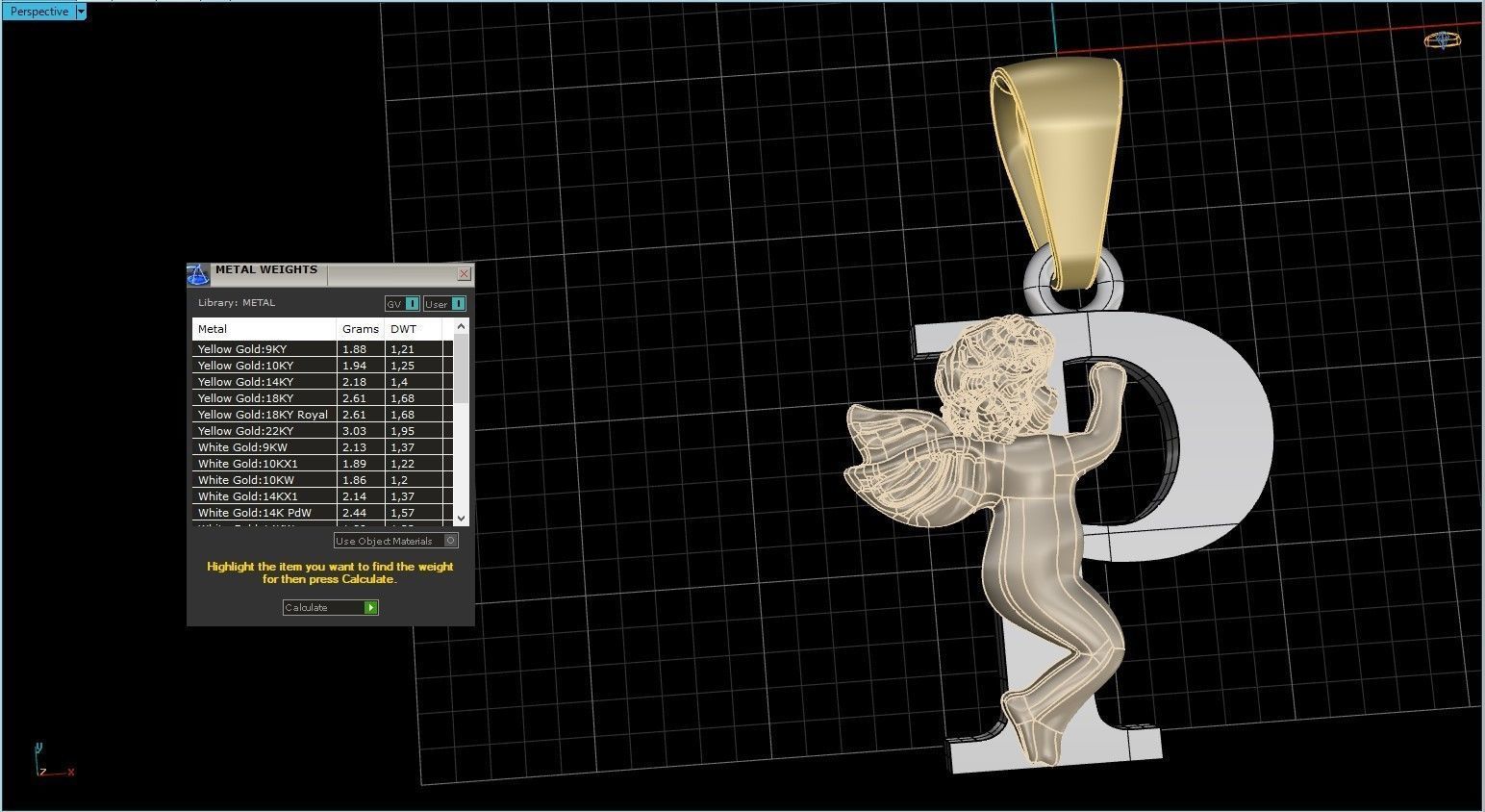Click the scales icon in Metal Weights title bar
The image size is (1485, 812).
(x=198, y=274)
